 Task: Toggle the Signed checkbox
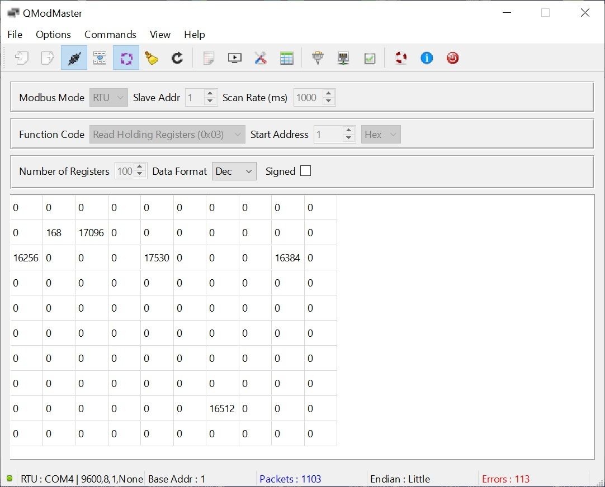(305, 171)
